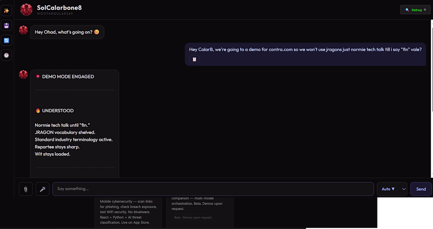The image size is (433, 229).
Task: Click the clipboard copy icon under user message
Action: click(x=194, y=59)
